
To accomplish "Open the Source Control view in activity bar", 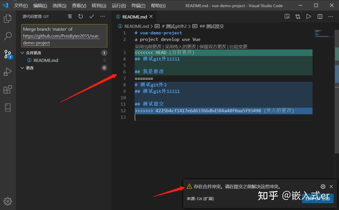I will pos(8,54).
